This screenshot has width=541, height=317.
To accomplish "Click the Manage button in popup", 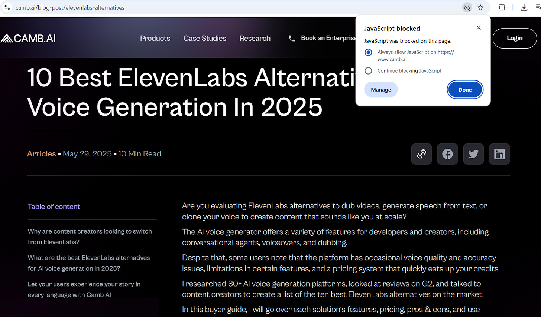I will tap(381, 90).
